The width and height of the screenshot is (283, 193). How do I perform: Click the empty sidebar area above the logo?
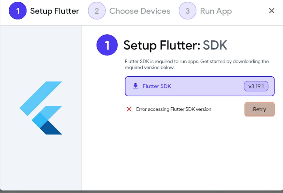coord(41,51)
